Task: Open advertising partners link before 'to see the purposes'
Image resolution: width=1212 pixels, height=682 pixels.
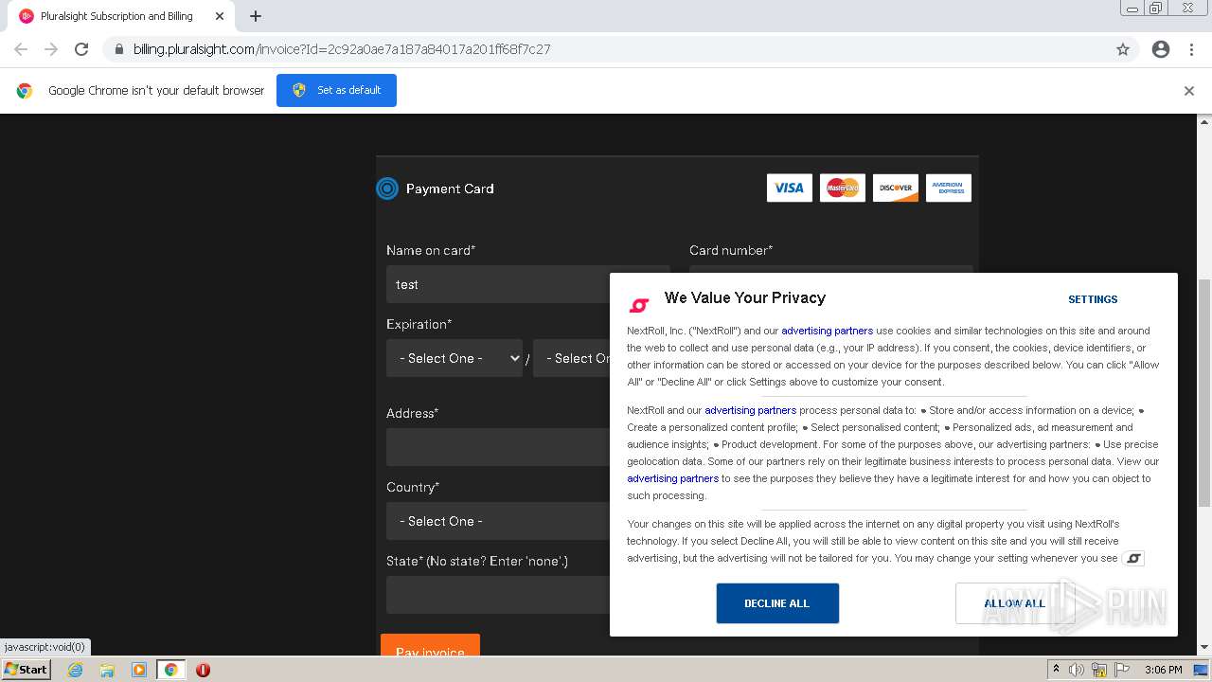Action: pos(672,478)
